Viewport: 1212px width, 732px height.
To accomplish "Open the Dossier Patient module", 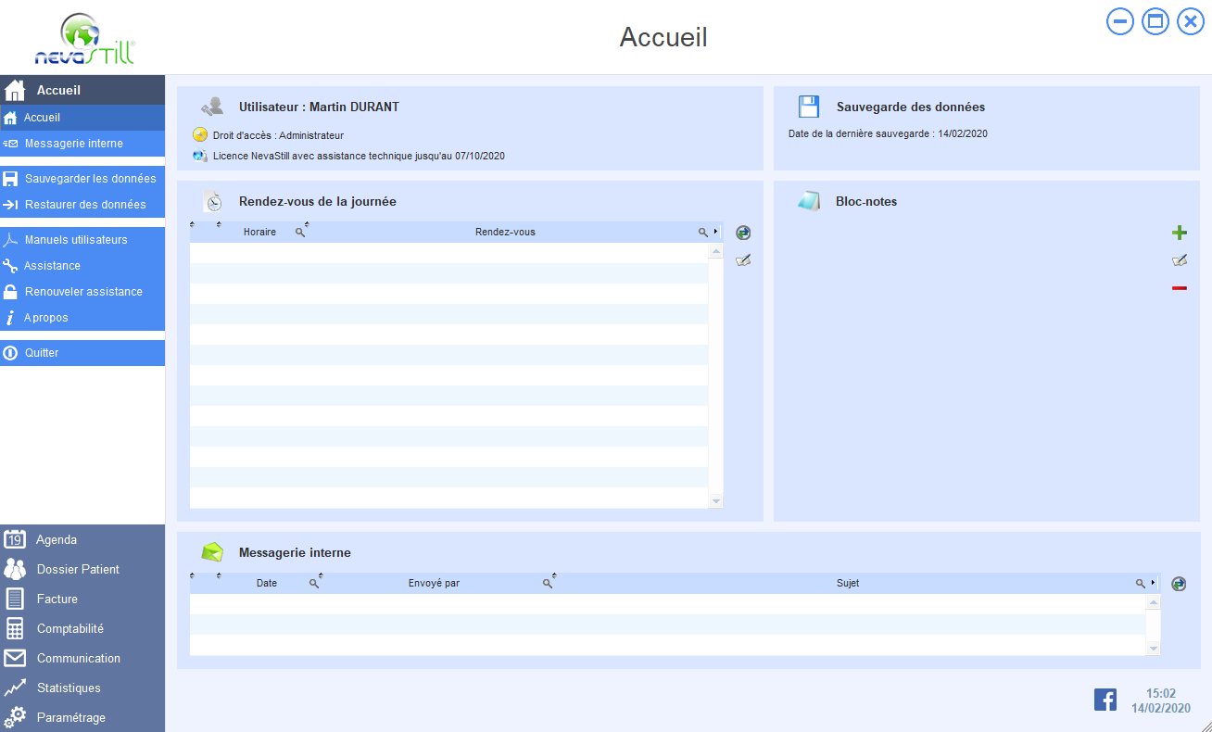I will 78,569.
